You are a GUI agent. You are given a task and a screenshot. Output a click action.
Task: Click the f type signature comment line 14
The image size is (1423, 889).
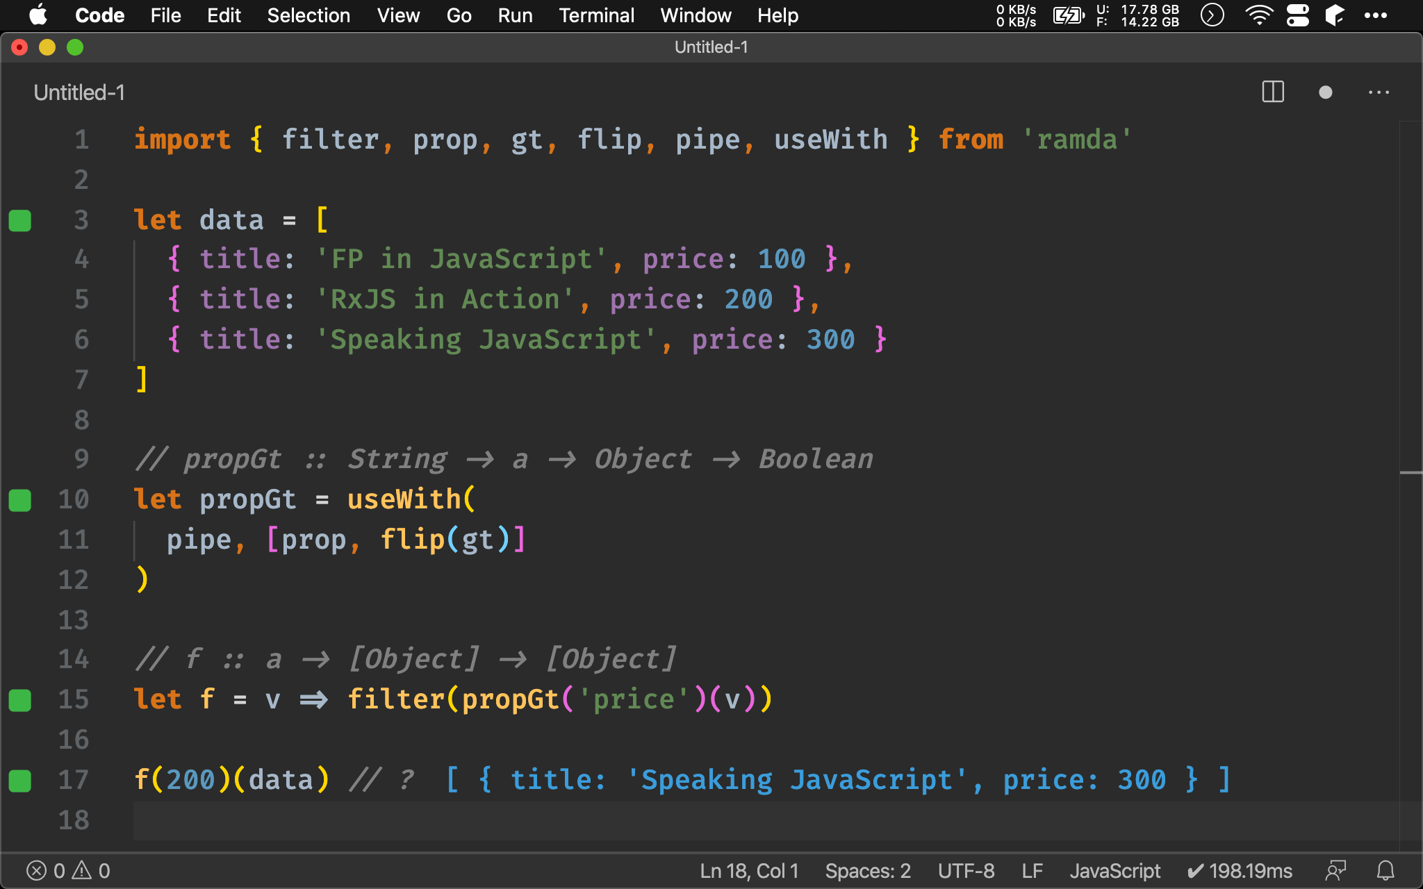[406, 659]
